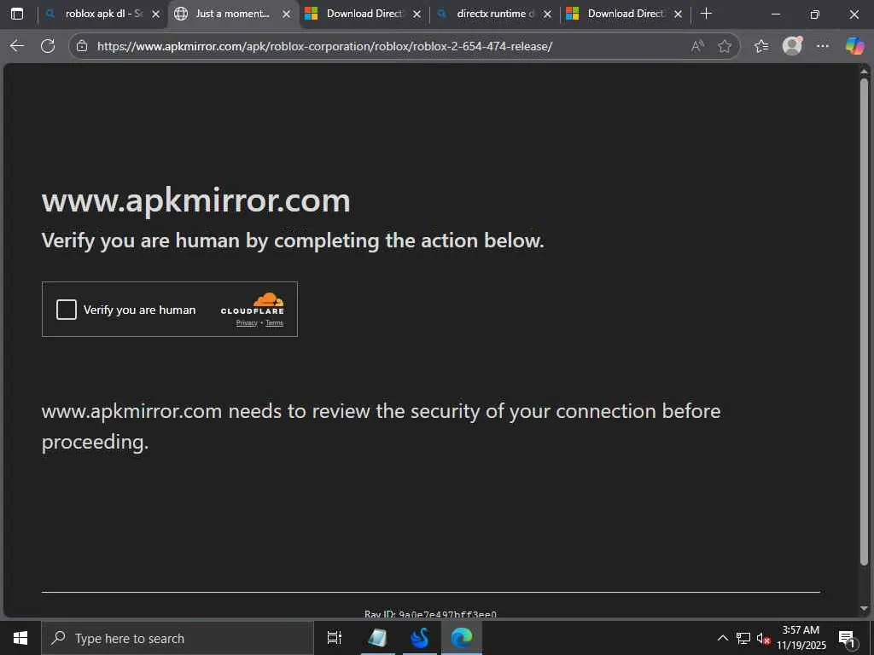Open the Favorites list
Viewport: 874px width, 655px height.
(x=761, y=46)
